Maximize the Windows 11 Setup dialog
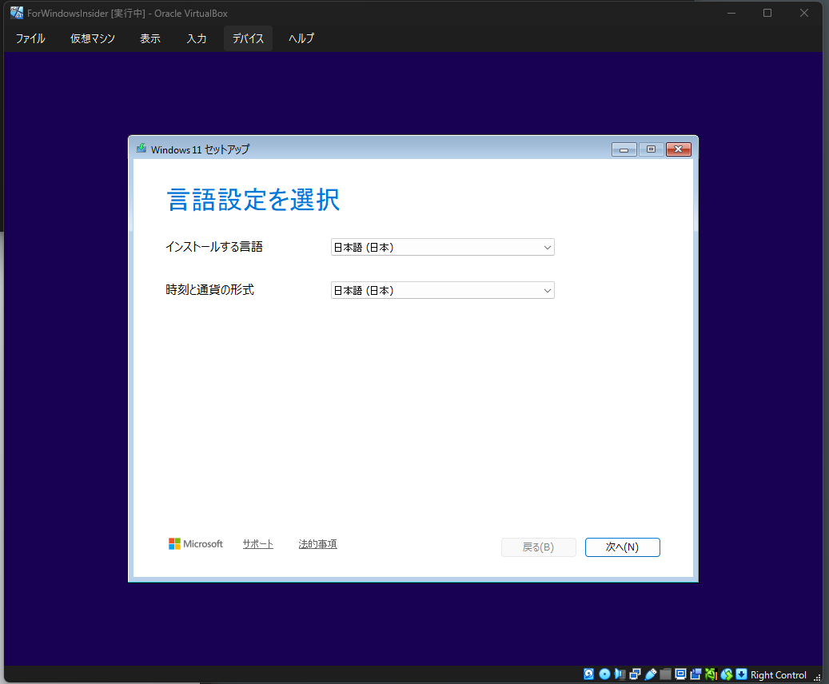 [651, 149]
